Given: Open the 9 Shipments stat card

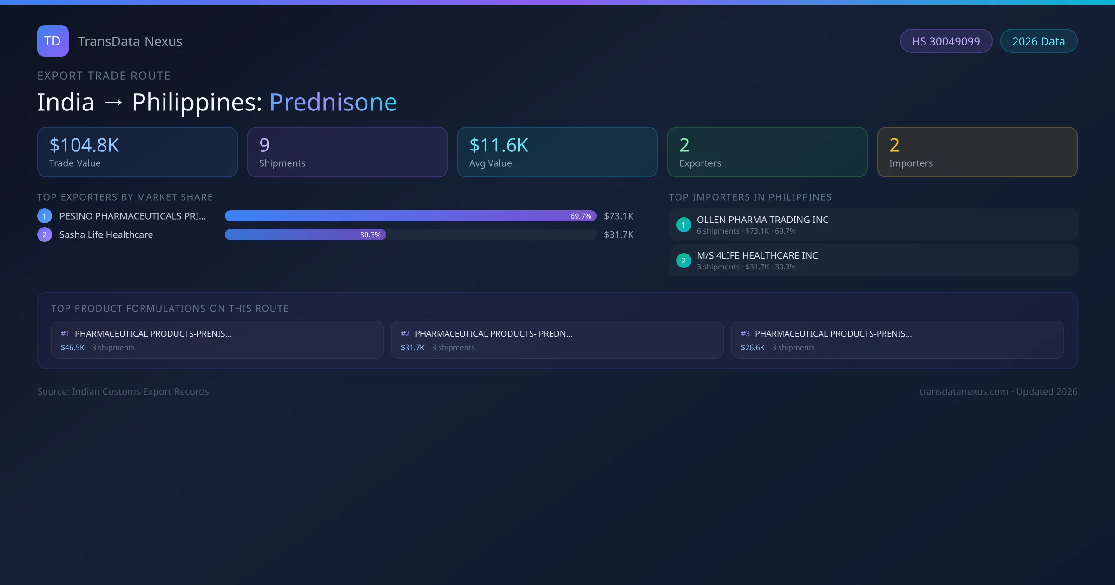Looking at the screenshot, I should click(x=347, y=152).
